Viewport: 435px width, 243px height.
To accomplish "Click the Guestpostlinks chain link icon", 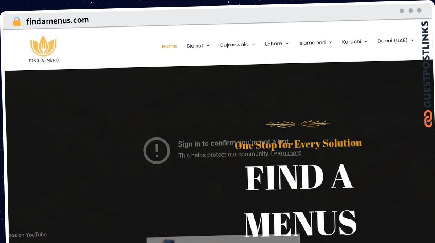I will tap(428, 119).
